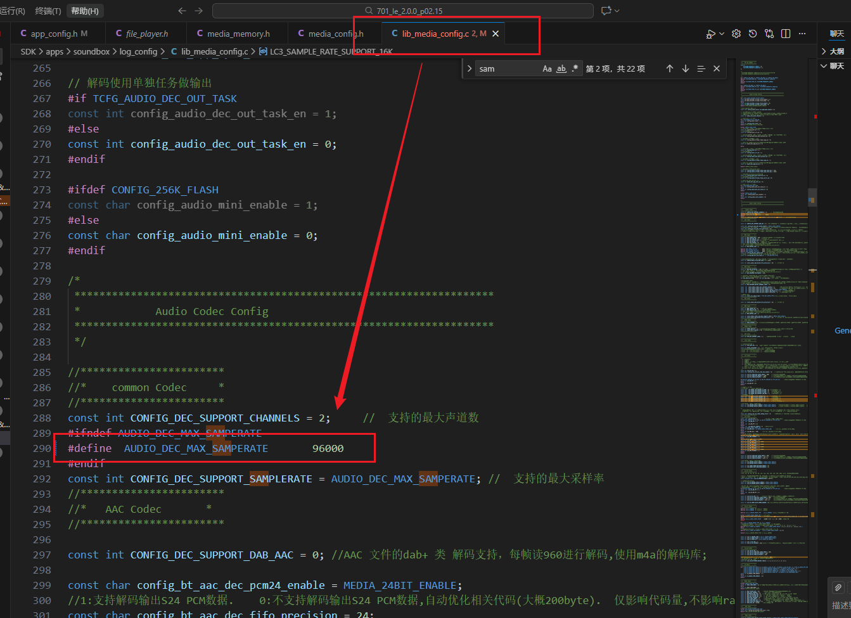851x618 pixels.
Task: Jump to the previous find match
Action: pyautogui.click(x=670, y=68)
